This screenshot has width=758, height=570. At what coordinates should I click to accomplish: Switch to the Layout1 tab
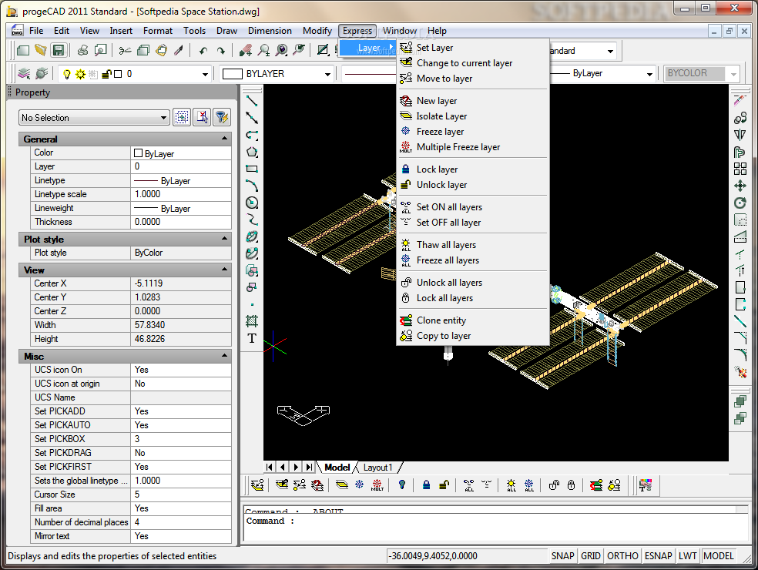[377, 468]
